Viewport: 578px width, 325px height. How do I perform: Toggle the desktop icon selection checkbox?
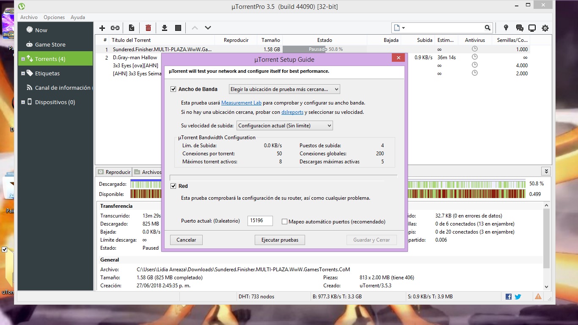(5, 250)
